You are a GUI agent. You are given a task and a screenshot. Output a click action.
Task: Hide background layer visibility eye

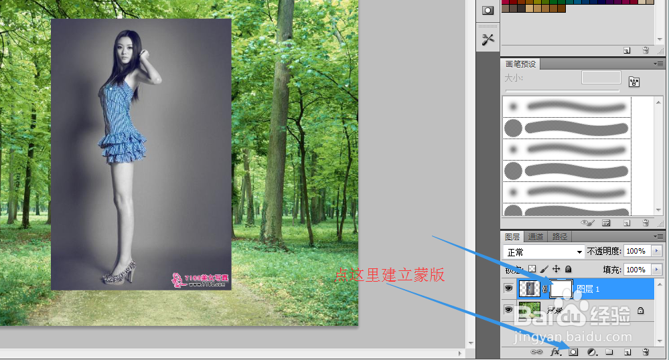coord(508,310)
